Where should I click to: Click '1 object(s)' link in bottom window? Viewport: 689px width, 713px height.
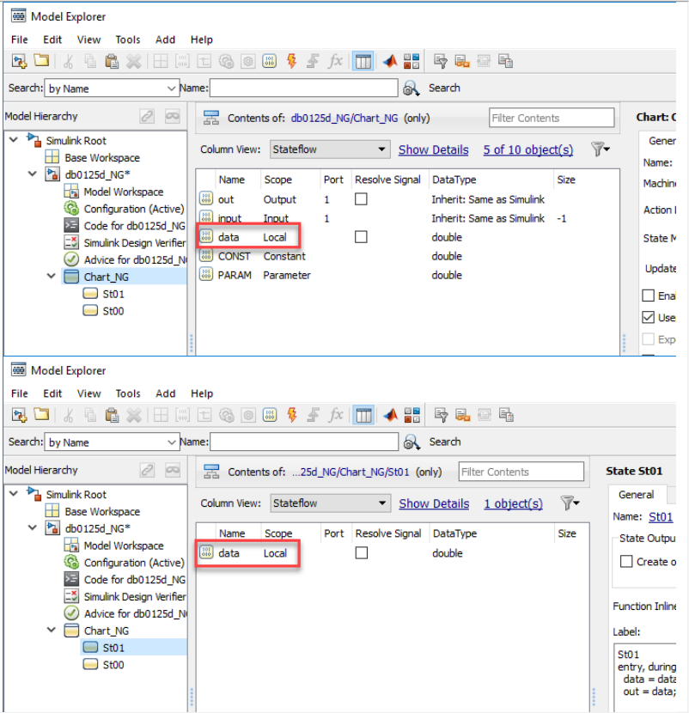[x=513, y=503]
